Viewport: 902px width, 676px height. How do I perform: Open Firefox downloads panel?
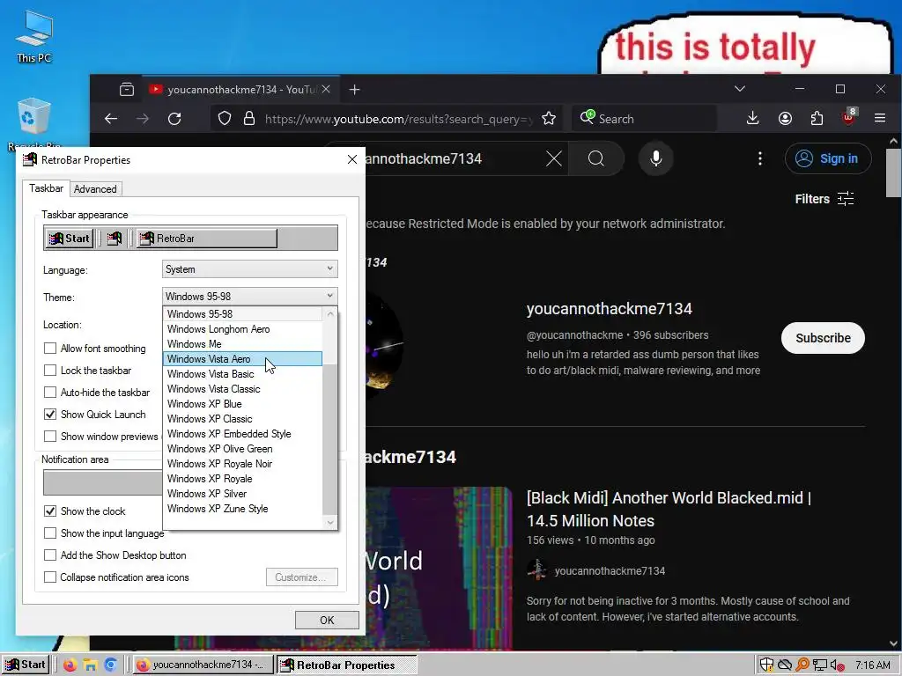click(752, 119)
